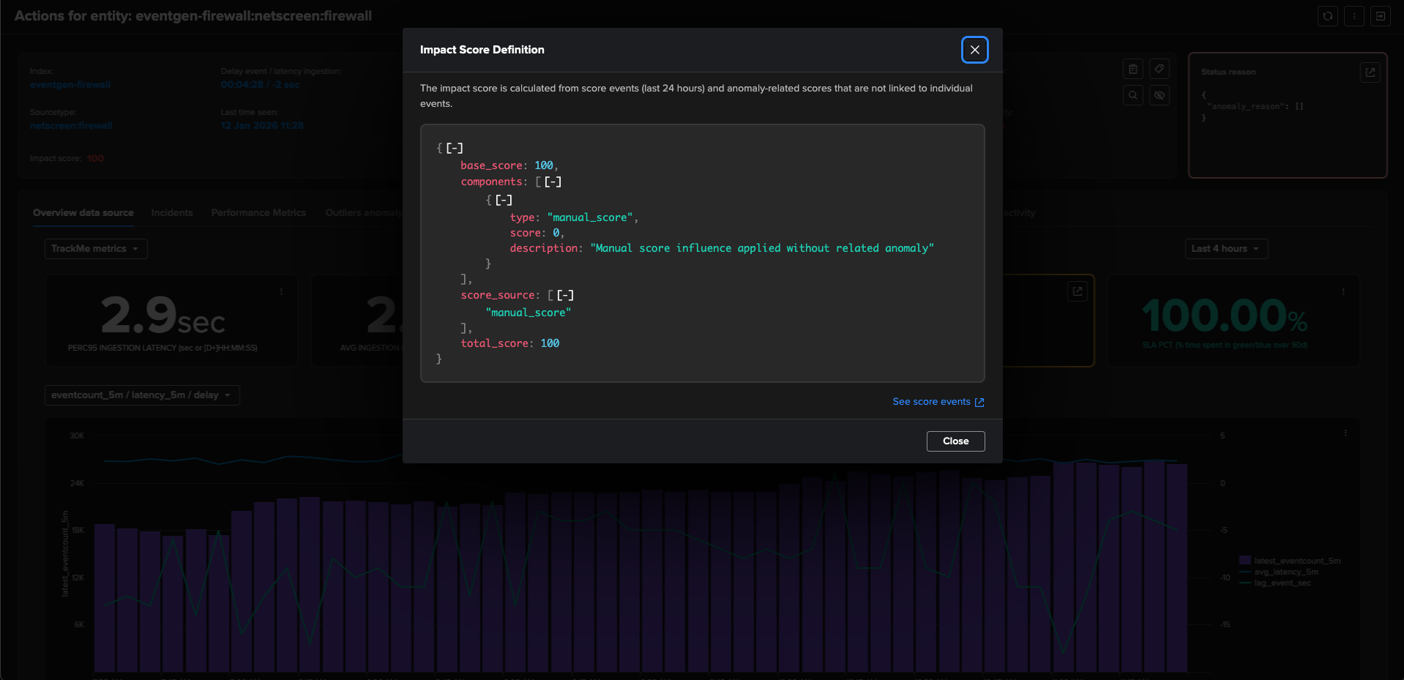Collapse the root JSON object toggle

pos(455,149)
